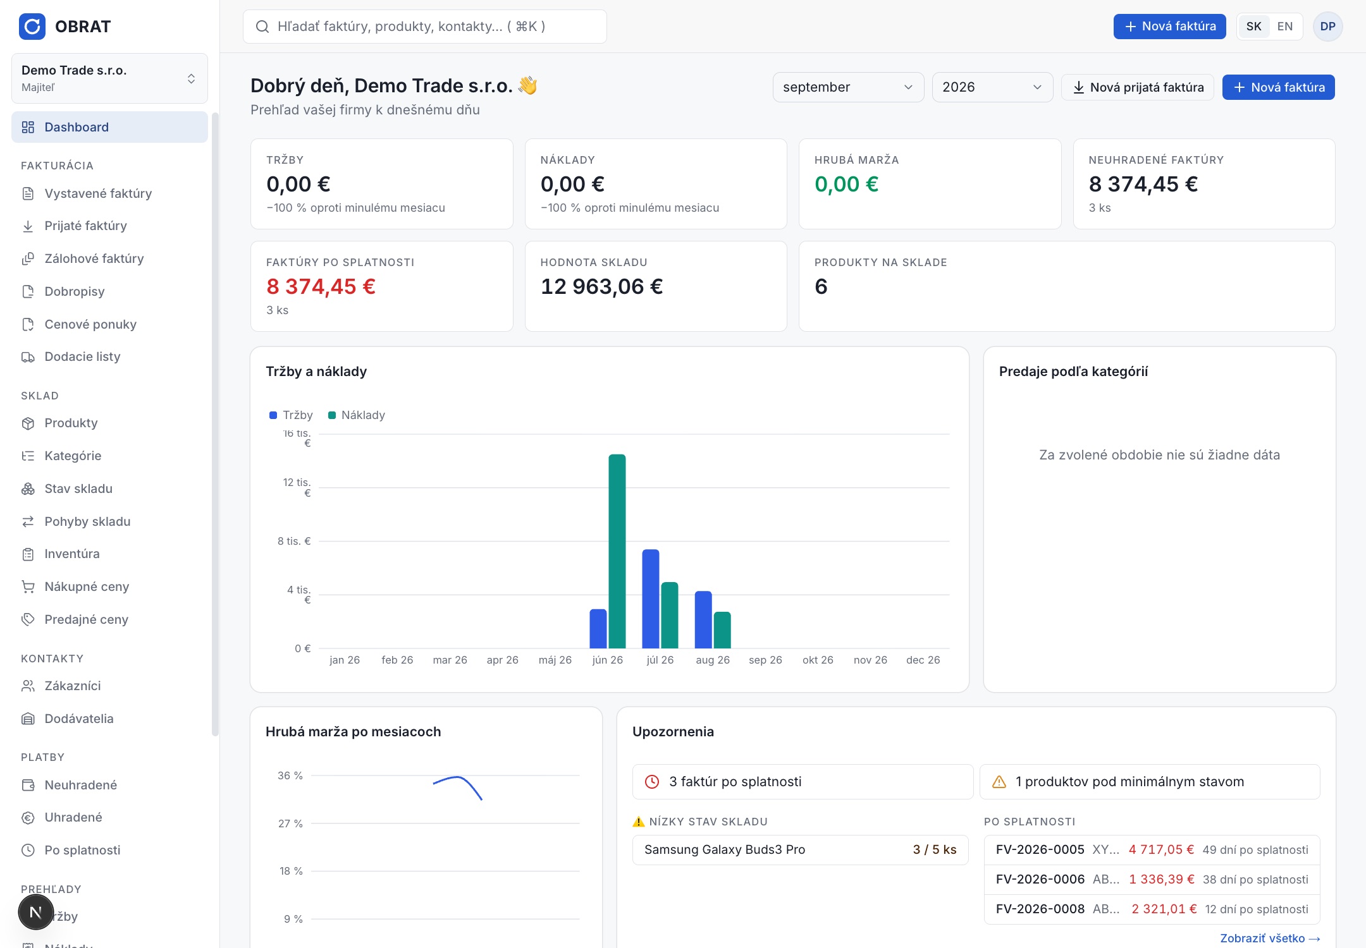Open the september month dropdown
This screenshot has height=948, width=1366.
(848, 87)
